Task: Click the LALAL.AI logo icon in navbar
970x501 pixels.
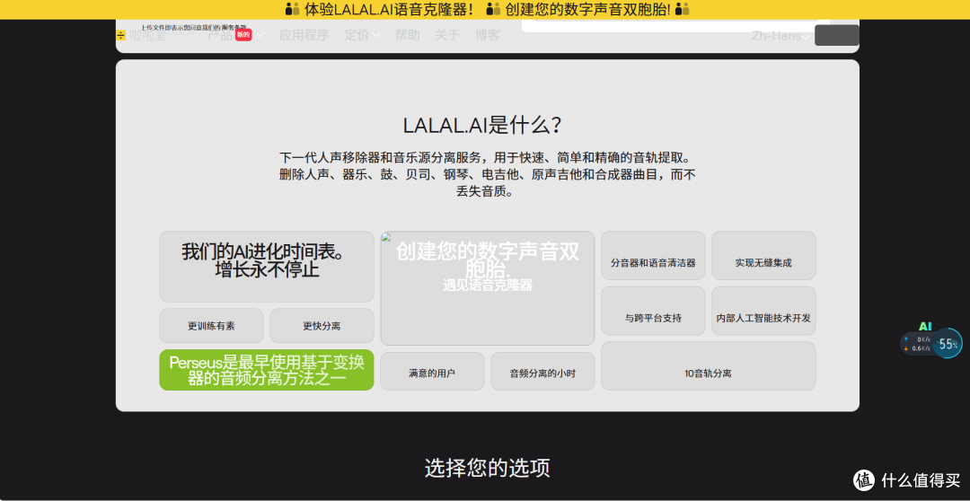Action: [121, 35]
